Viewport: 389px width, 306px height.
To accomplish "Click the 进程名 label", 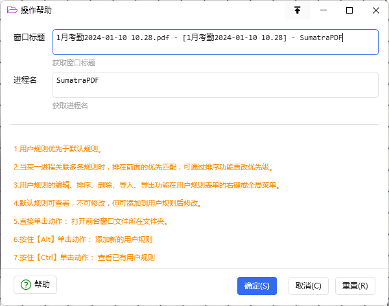I will pyautogui.click(x=25, y=80).
